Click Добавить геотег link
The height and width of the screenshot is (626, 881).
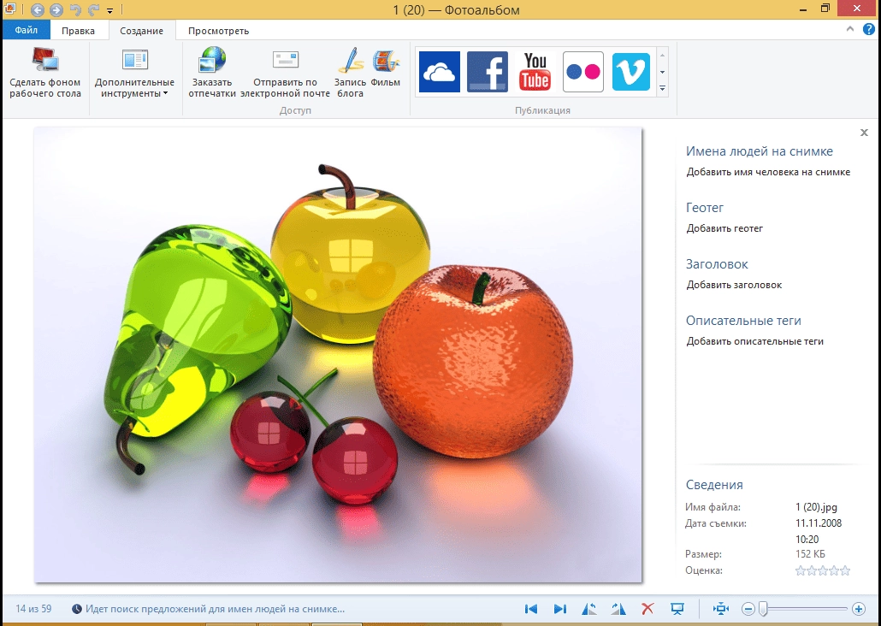(x=724, y=228)
